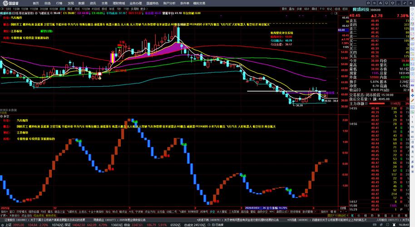415x227 pixels.
Task: Select the 周线 weekly period tab
Action: click(69, 9)
